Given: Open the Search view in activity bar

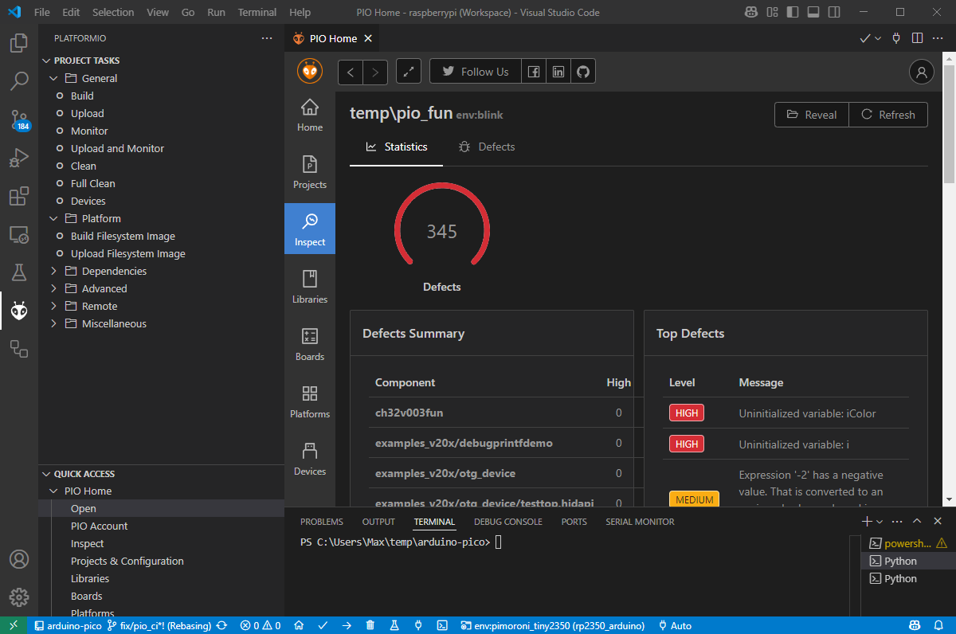Looking at the screenshot, I should pyautogui.click(x=19, y=81).
